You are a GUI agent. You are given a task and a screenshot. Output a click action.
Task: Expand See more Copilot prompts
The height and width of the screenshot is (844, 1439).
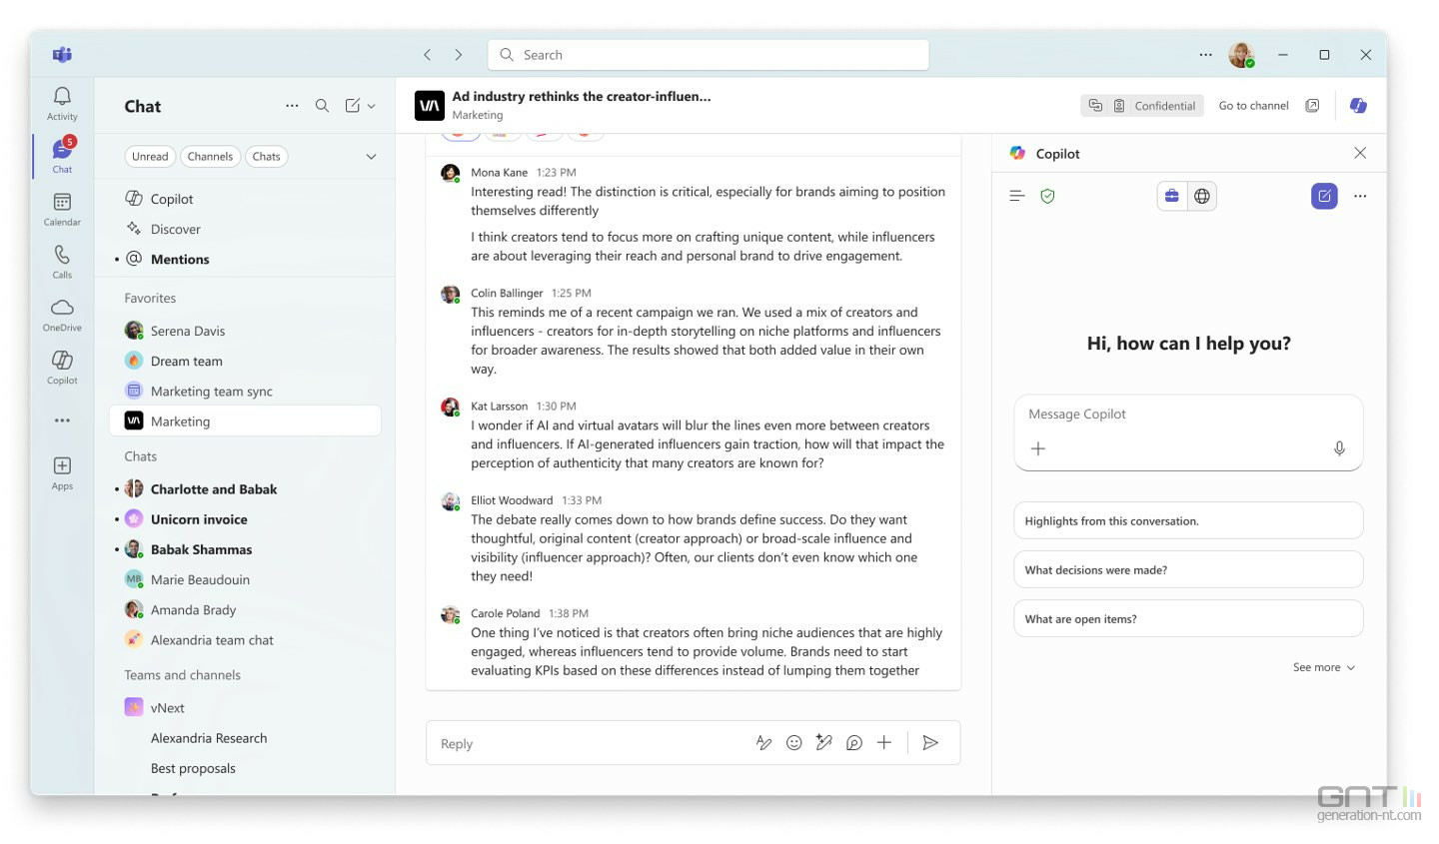pos(1324,667)
